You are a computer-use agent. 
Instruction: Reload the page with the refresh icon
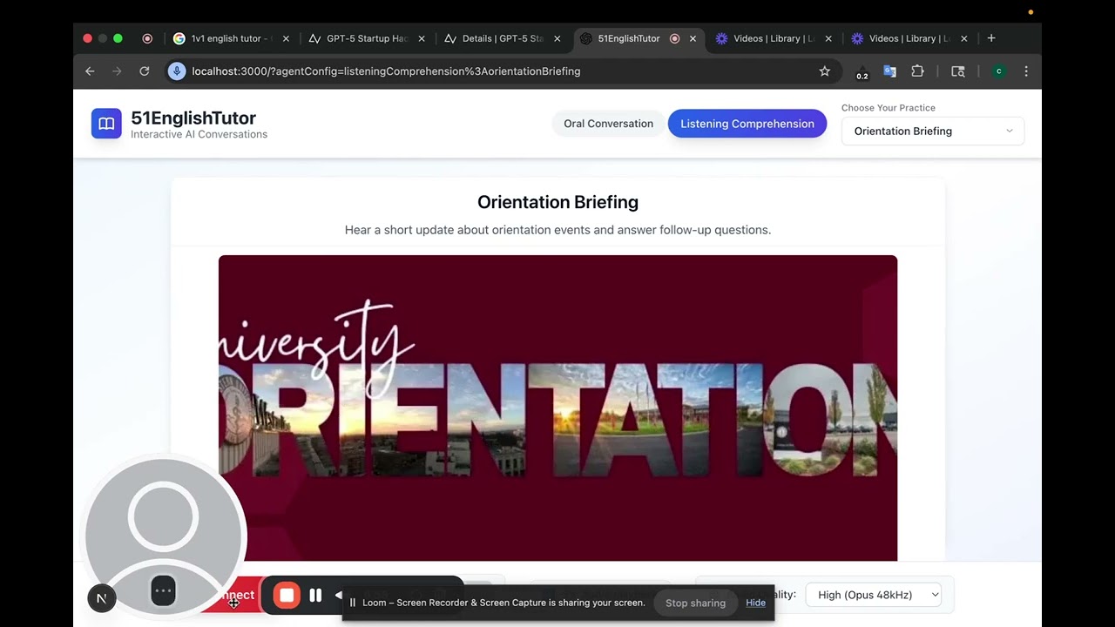[145, 71]
